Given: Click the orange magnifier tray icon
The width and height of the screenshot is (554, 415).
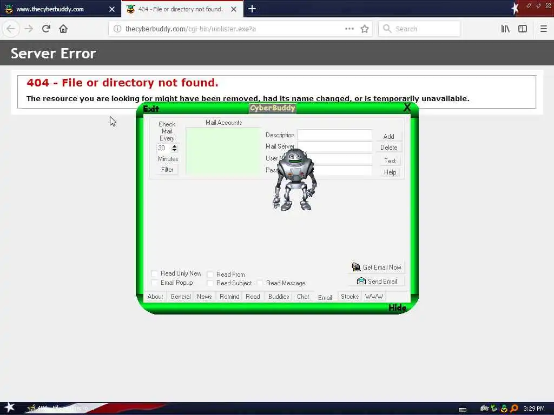Looking at the screenshot, I should point(514,409).
